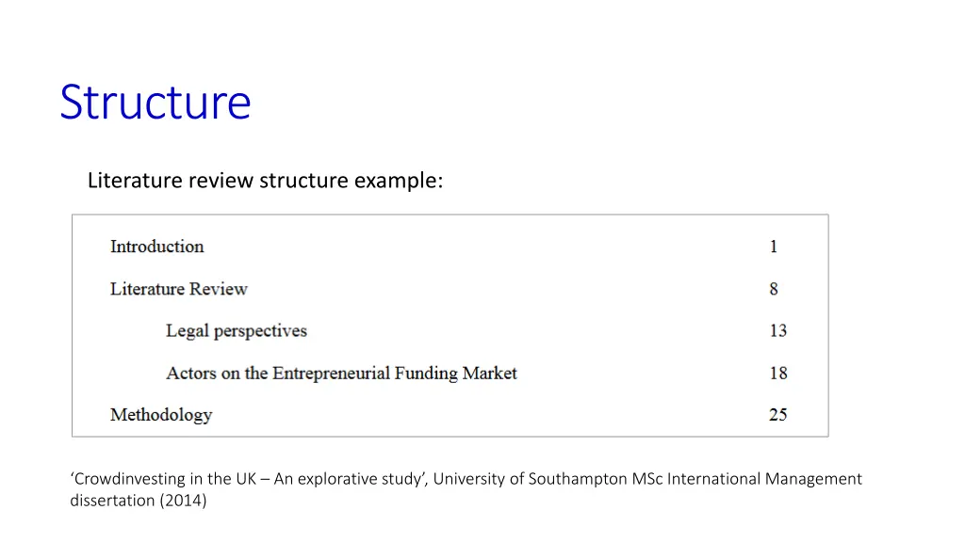Select the 'Literature review structure example:' text

pos(265,181)
